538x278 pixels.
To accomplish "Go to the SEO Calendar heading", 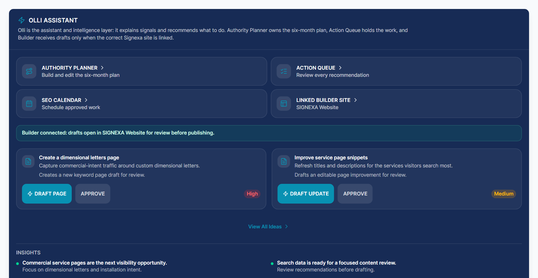I will 62,100.
